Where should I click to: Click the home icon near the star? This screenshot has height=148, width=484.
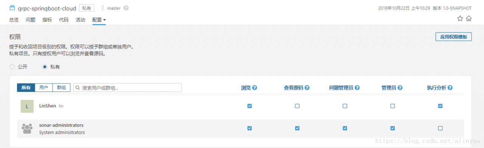coord(469,18)
